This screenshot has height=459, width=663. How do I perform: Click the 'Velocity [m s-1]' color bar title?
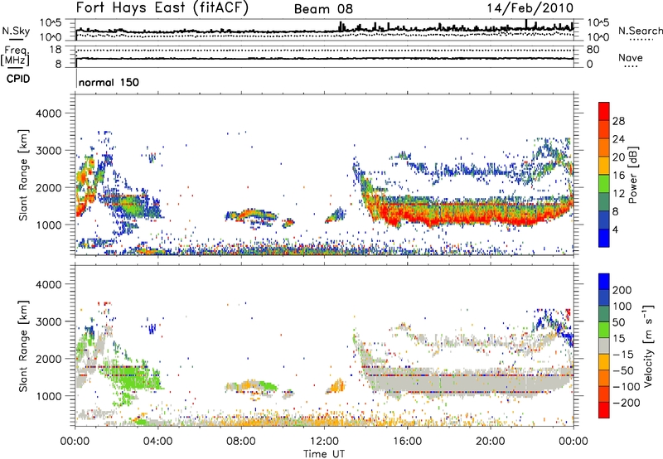pos(648,345)
